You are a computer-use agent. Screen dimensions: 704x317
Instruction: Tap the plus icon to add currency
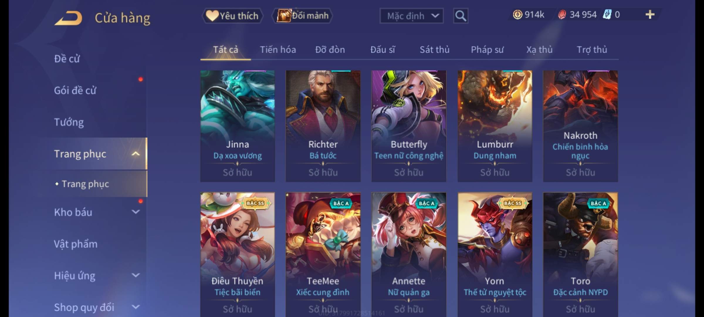point(650,14)
